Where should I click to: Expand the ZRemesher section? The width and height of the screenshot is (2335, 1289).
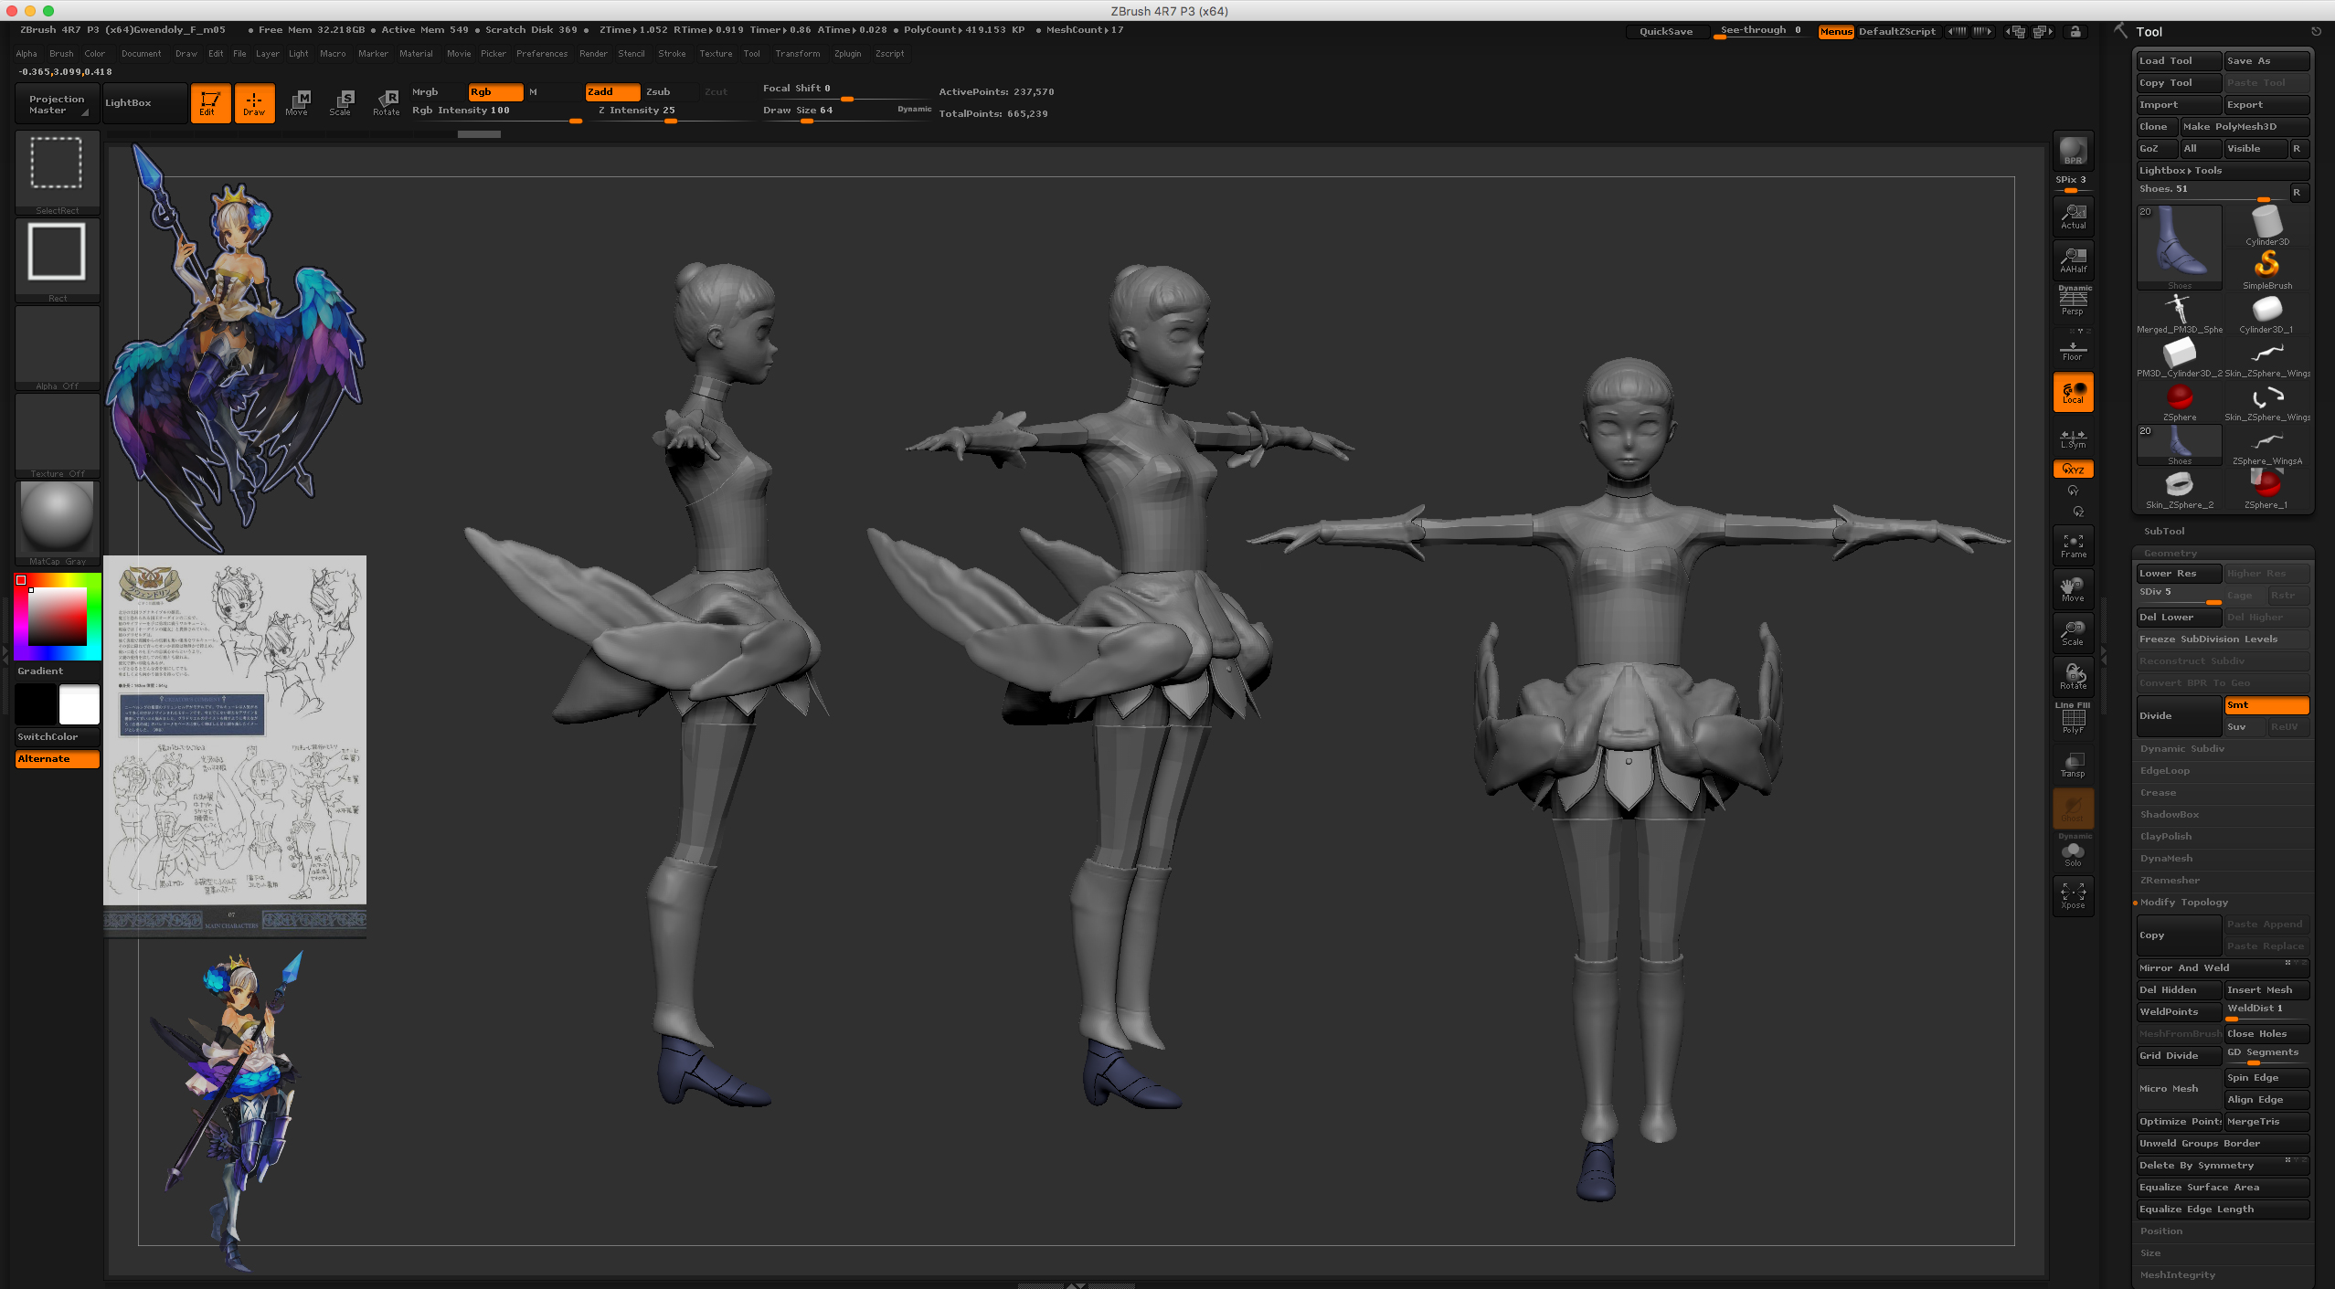(2170, 881)
